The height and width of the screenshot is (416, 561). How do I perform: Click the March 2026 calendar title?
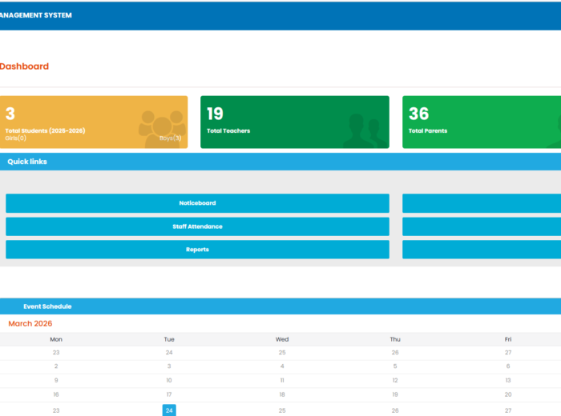[x=30, y=324]
